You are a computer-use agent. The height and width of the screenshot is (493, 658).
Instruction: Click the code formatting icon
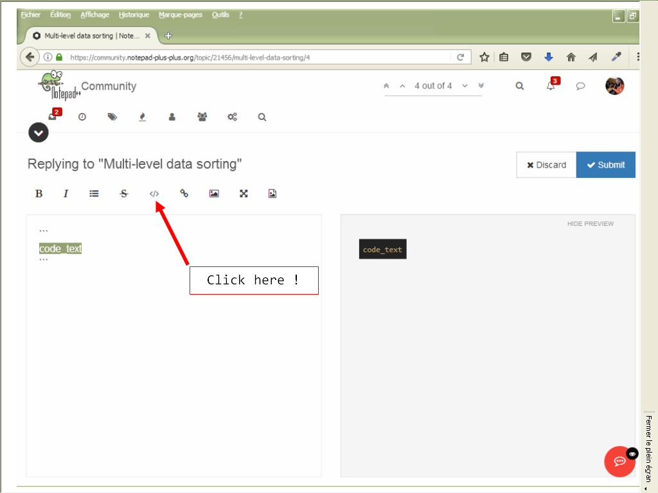click(154, 194)
